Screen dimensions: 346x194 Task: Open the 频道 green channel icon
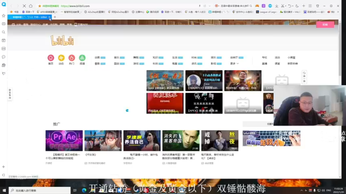pyautogui.click(x=82, y=58)
